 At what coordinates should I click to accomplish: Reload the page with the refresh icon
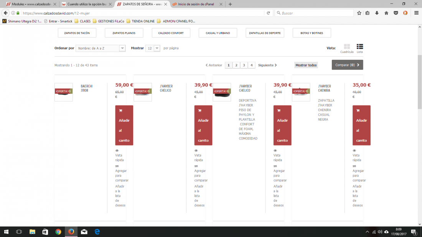268,13
